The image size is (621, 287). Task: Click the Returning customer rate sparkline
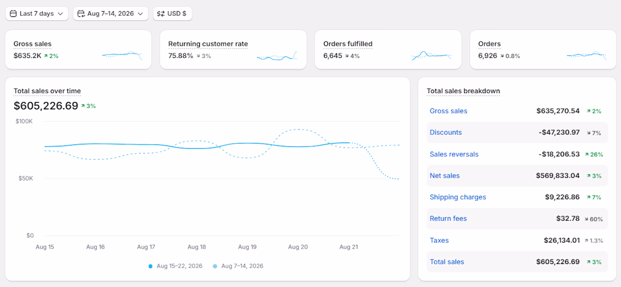click(277, 56)
